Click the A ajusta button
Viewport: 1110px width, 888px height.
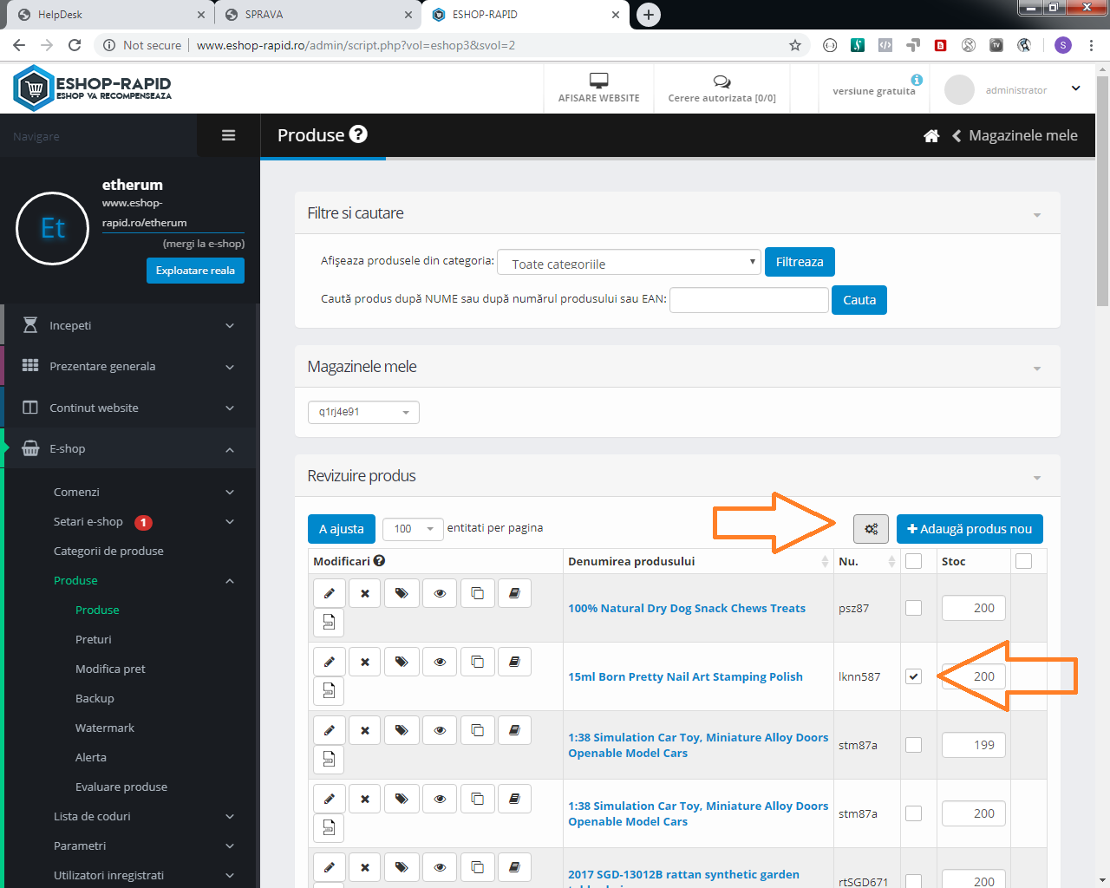[x=342, y=529]
